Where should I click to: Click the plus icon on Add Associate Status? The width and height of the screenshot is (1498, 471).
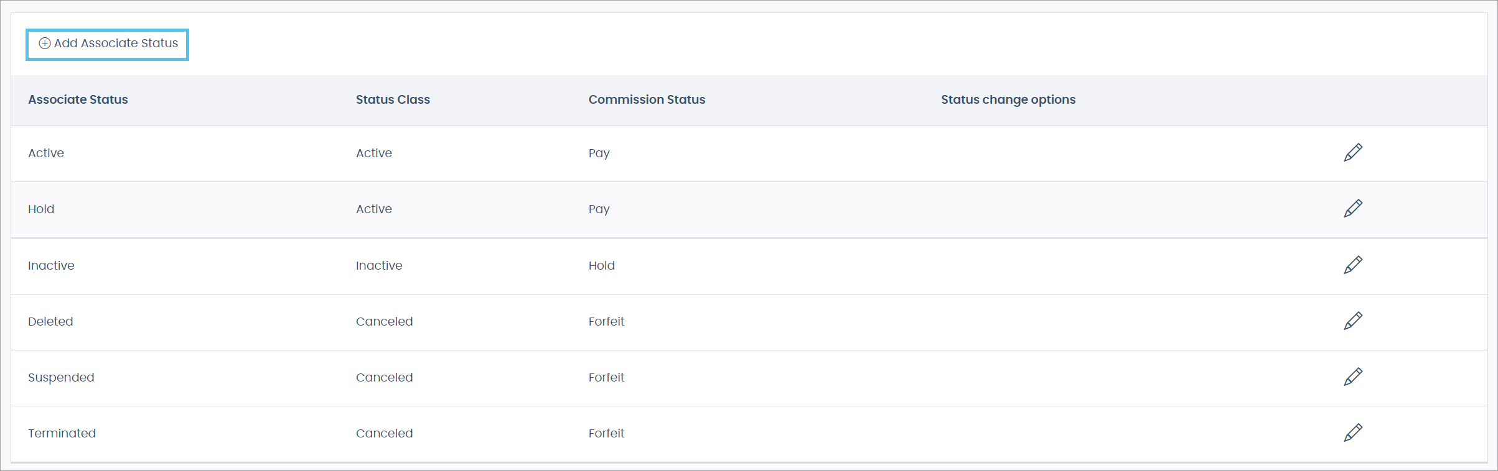[44, 43]
